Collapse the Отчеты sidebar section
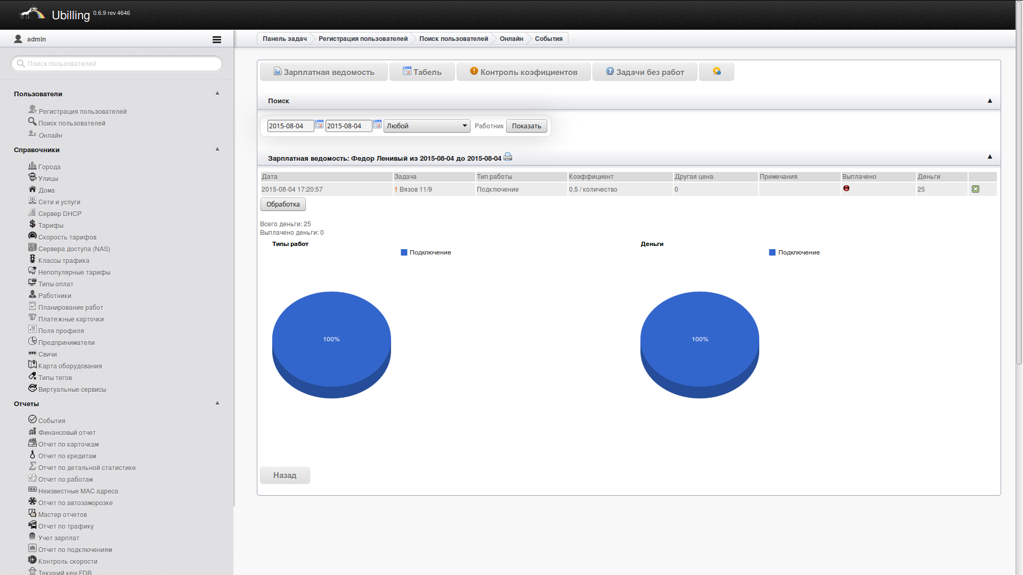The width and height of the screenshot is (1023, 575). pos(217,403)
